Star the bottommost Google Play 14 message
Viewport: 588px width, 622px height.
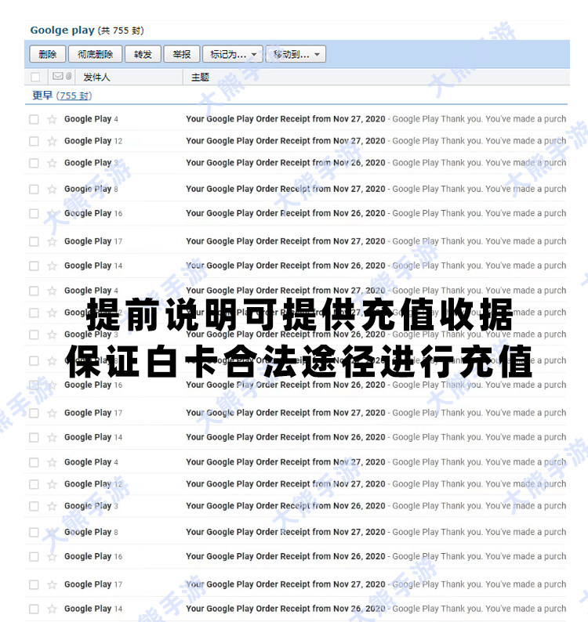pyautogui.click(x=52, y=609)
